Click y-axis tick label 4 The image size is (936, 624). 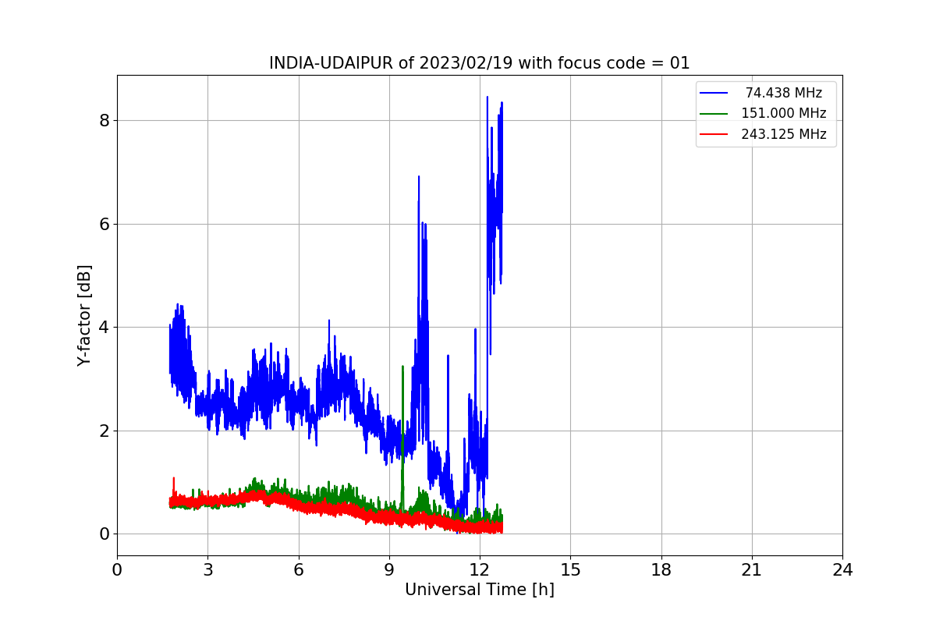pos(104,327)
